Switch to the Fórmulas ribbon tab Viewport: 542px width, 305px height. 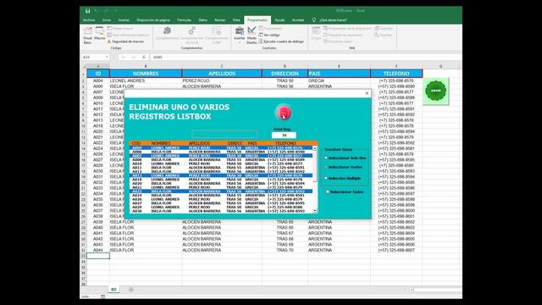[x=184, y=20]
